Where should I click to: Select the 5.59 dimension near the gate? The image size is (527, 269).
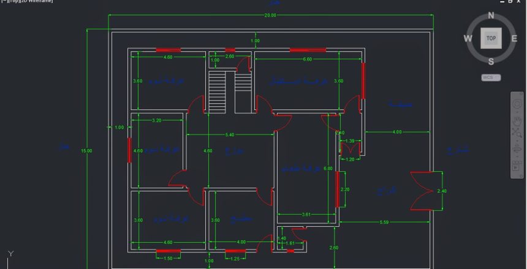(x=384, y=222)
